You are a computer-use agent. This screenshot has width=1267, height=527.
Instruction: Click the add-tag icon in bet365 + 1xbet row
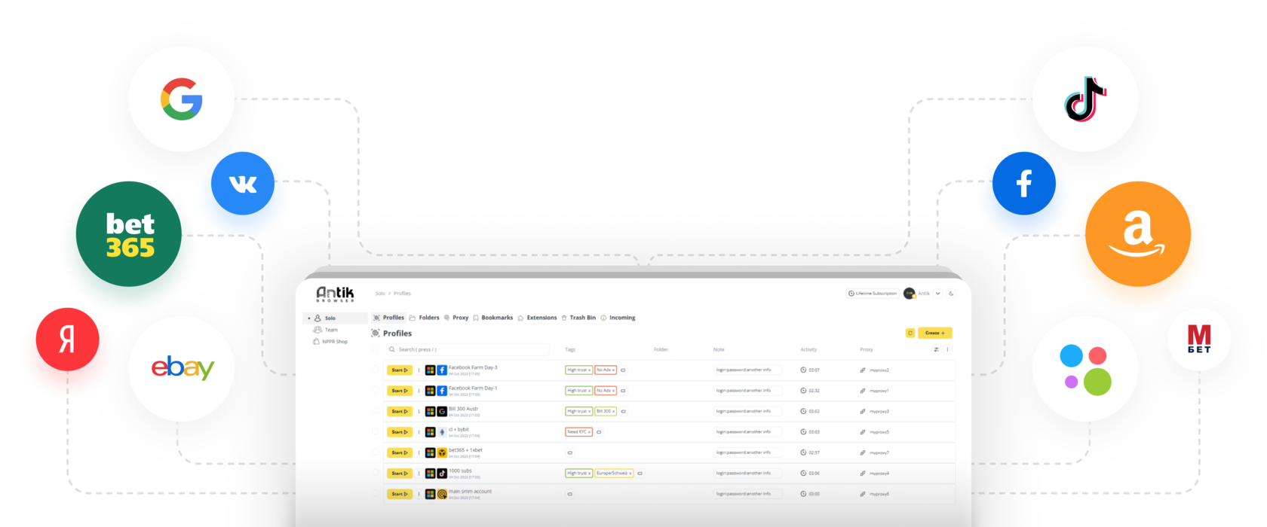569,452
